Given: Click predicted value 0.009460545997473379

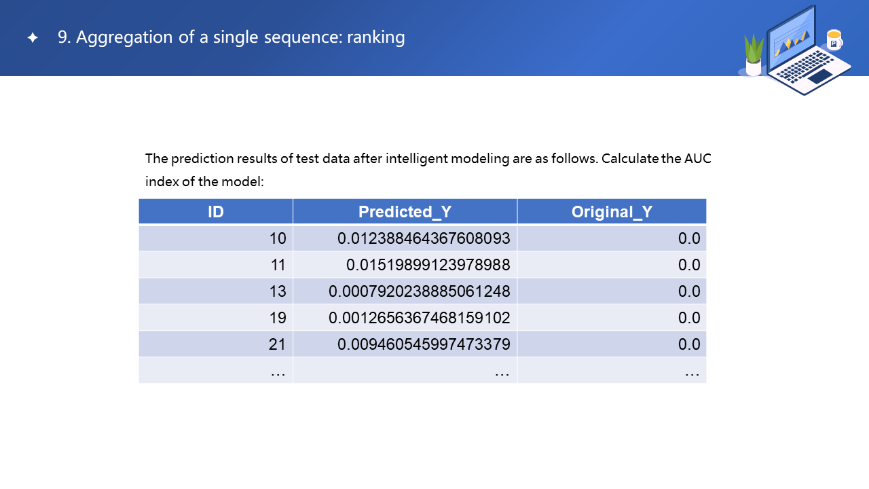Looking at the screenshot, I should [424, 344].
